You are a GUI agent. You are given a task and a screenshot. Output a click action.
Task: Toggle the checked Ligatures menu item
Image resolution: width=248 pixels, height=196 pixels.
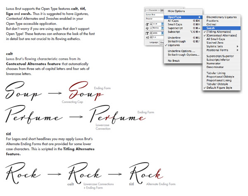point(183,45)
